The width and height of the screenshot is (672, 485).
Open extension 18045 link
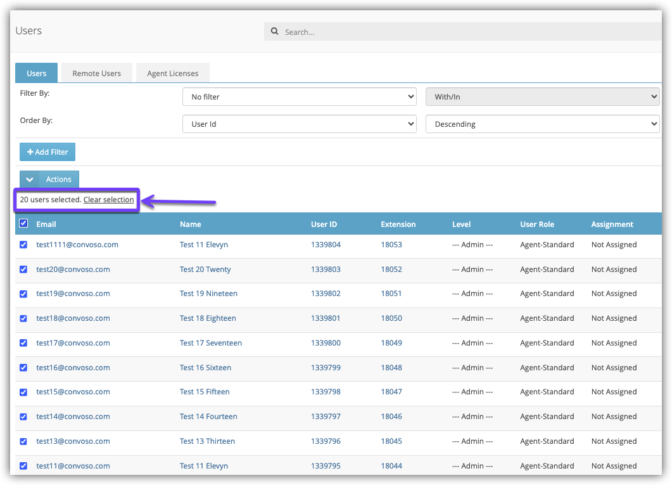[x=391, y=441]
